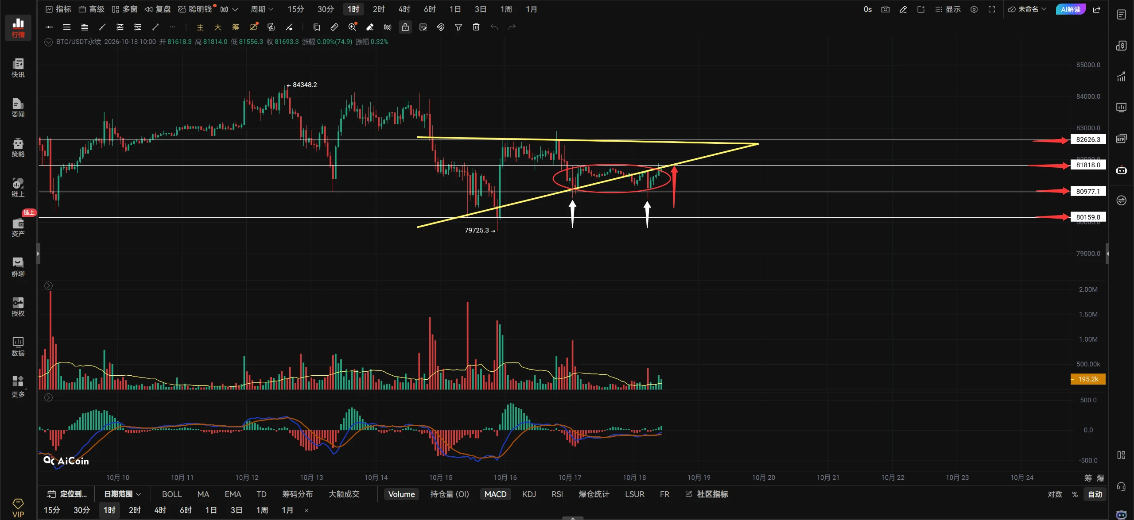Open the 策略 strategy sidebar icon
Screen dimensions: 1134x520
point(18,147)
